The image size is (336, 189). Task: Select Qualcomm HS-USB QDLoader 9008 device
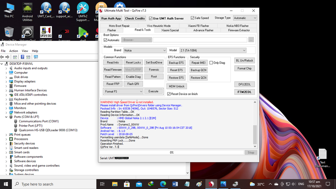48,130
